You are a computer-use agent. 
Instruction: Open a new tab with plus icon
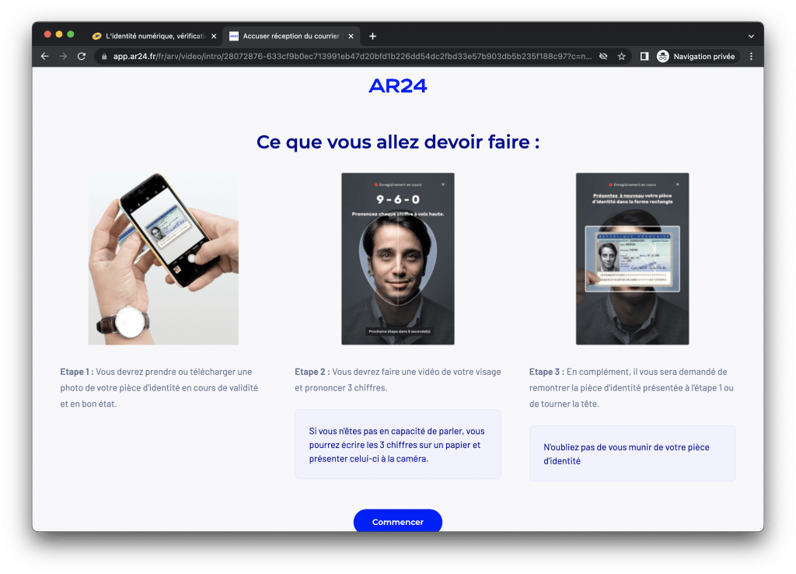point(372,36)
